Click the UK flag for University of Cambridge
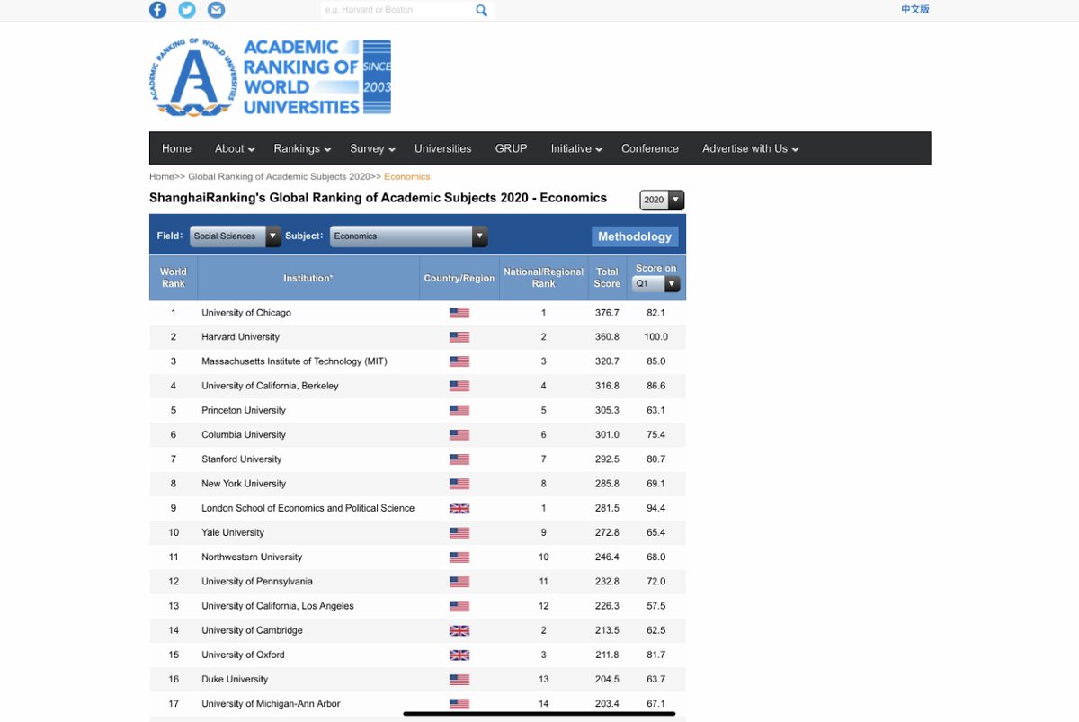The height and width of the screenshot is (722, 1079). click(459, 630)
